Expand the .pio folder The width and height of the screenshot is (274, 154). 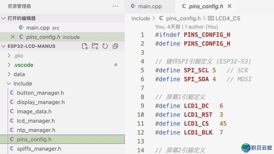18,56
